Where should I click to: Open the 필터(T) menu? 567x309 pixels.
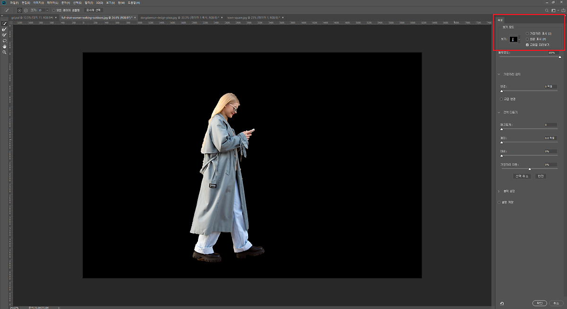tap(88, 3)
